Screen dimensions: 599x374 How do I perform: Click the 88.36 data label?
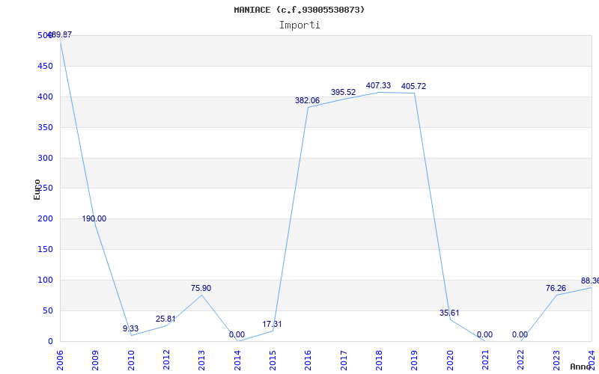click(590, 281)
